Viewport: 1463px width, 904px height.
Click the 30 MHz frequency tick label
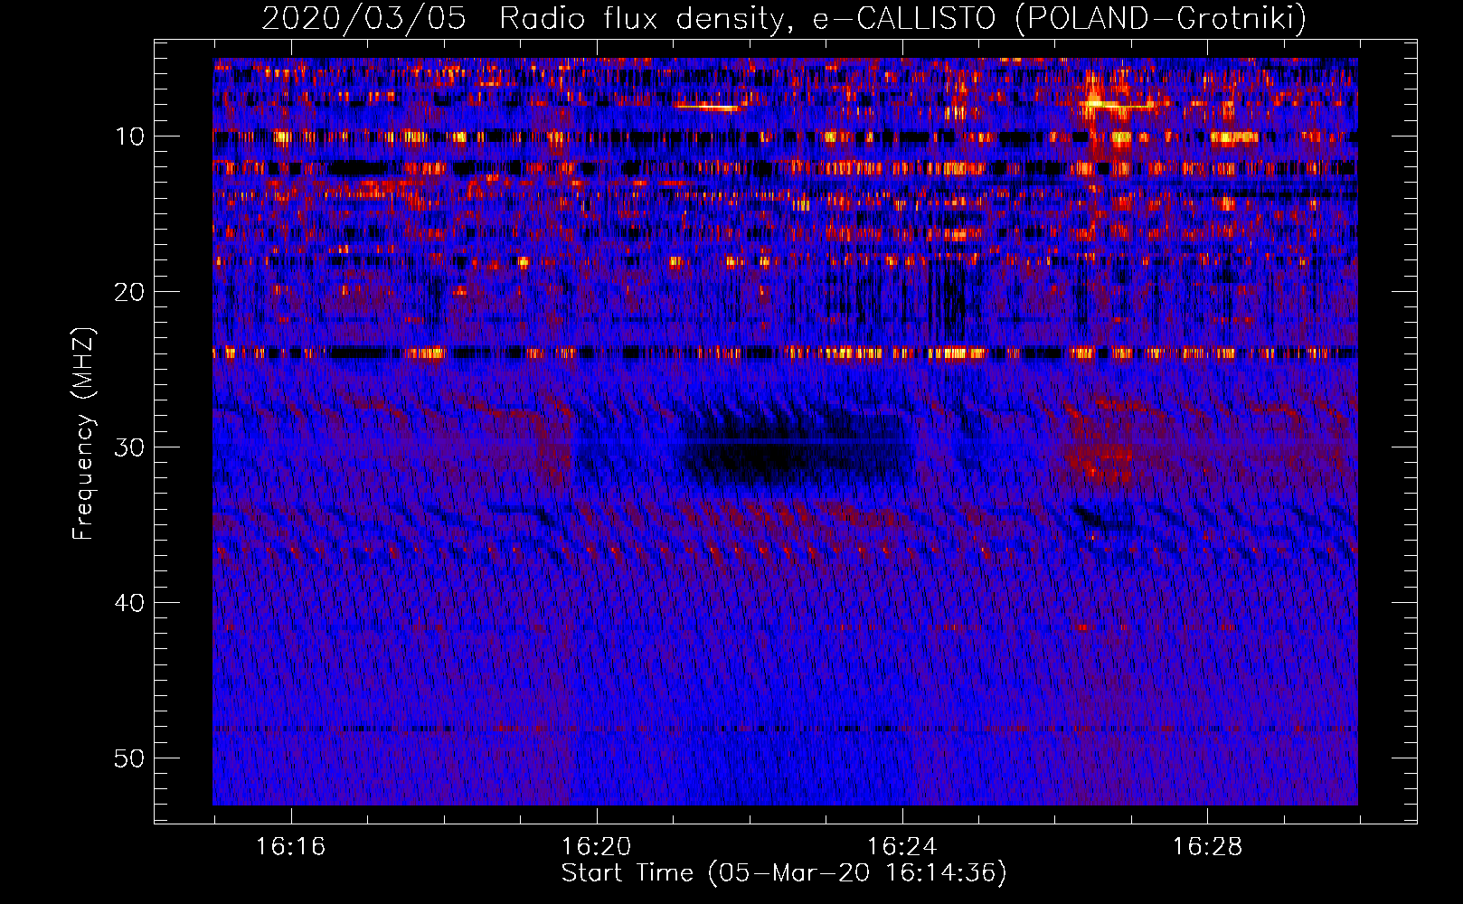(x=130, y=447)
